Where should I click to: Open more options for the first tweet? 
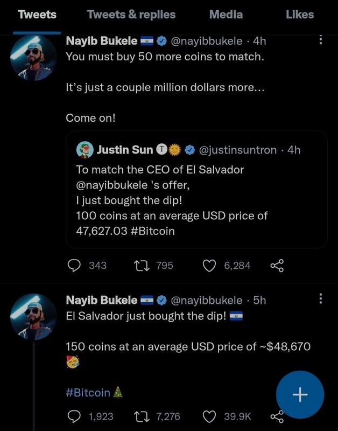click(321, 40)
